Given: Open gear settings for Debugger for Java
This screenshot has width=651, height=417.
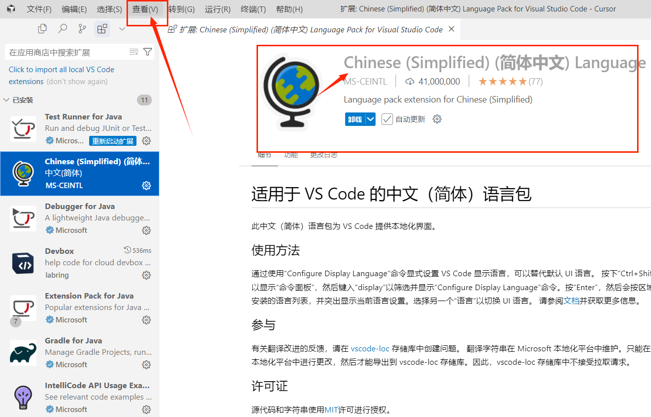Looking at the screenshot, I should tap(146, 230).
